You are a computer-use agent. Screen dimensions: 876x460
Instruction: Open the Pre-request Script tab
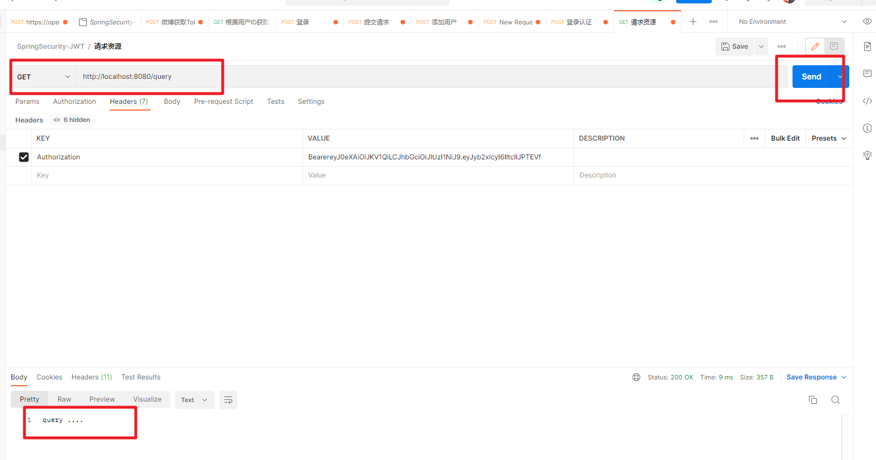coord(224,102)
